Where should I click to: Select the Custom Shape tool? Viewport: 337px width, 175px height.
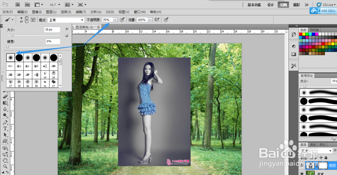(5, 141)
